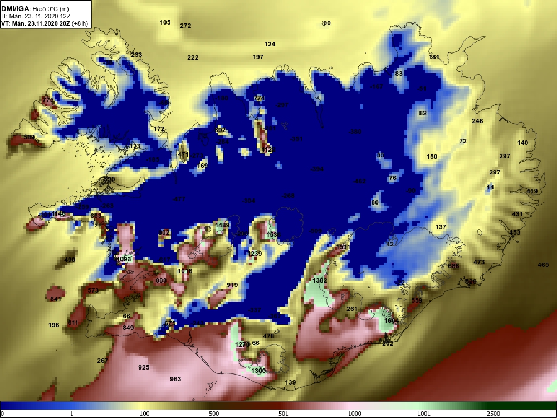Click the map value 1300
Image resolution: width=557 pixels, height=418 pixels.
click(x=258, y=371)
